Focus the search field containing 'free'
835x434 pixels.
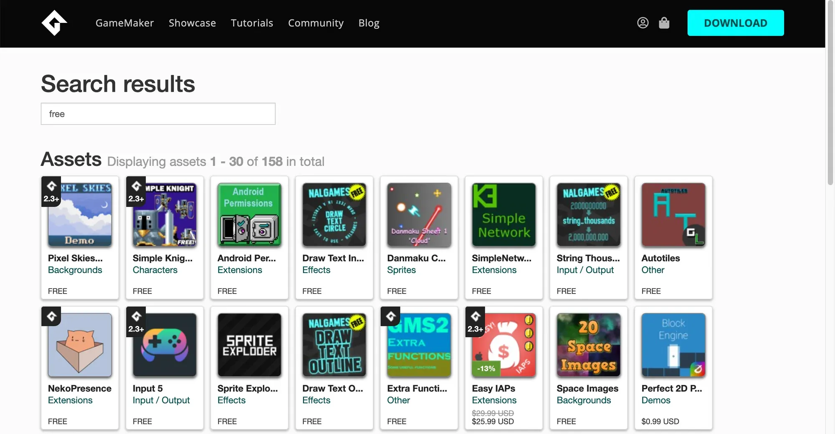(158, 114)
